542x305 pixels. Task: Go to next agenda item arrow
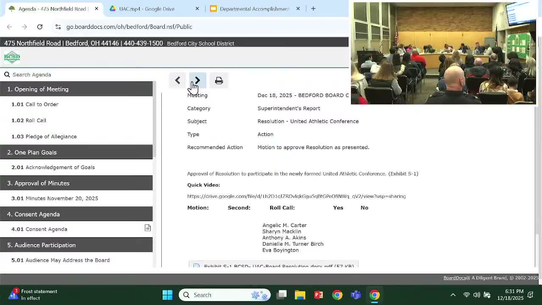tap(197, 80)
